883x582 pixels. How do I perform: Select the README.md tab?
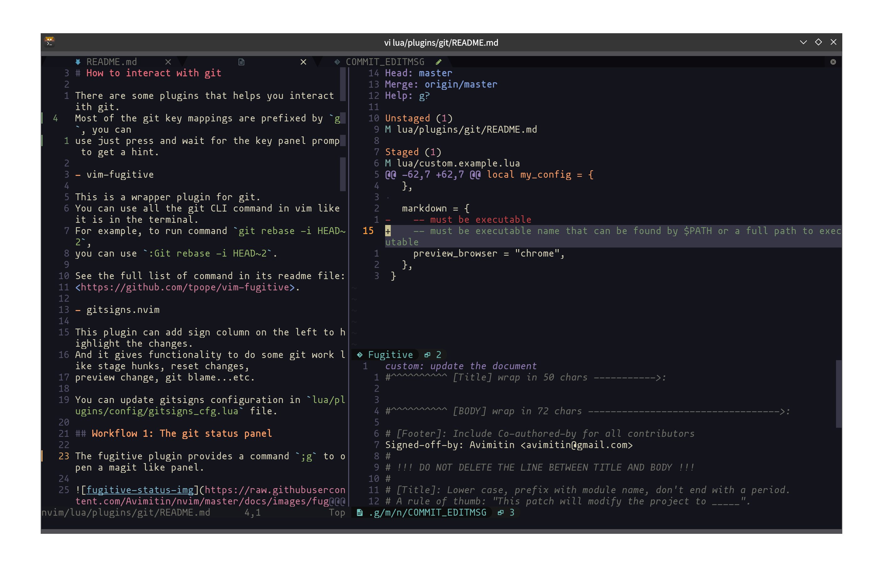click(111, 62)
